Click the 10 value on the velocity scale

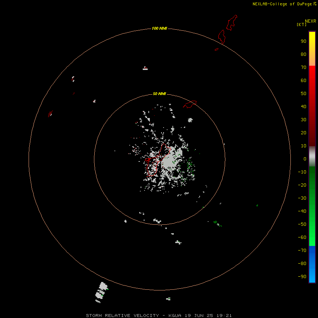pyautogui.click(x=304, y=146)
